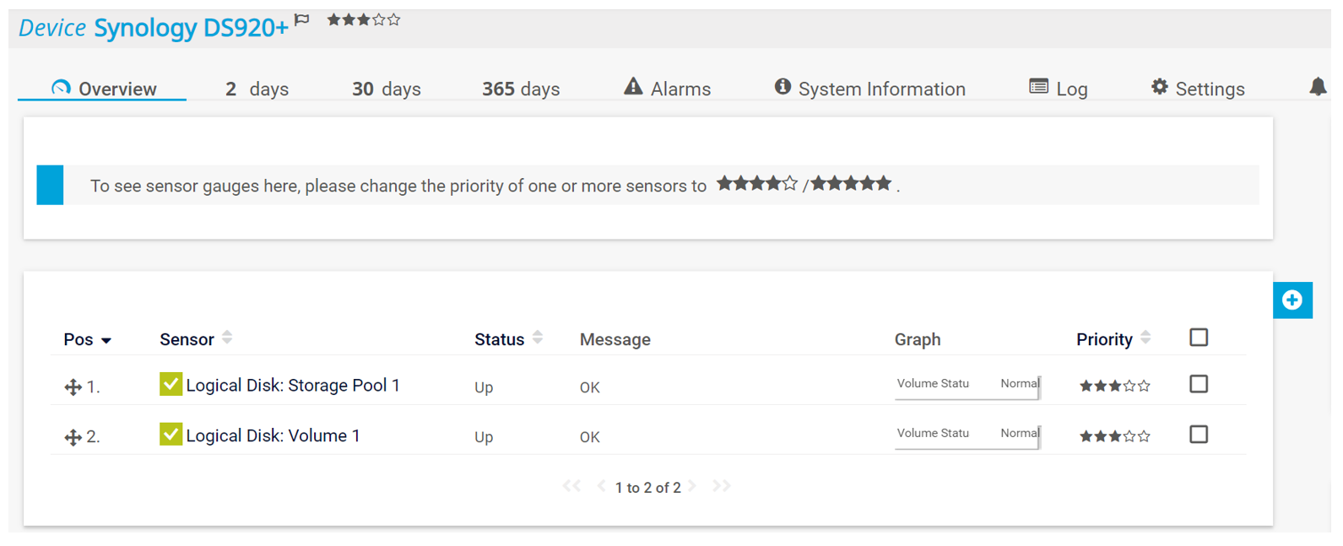Open the Logical Disk: Storage Pool 1 sensor
Screen dimensions: 1343x546
(x=292, y=386)
